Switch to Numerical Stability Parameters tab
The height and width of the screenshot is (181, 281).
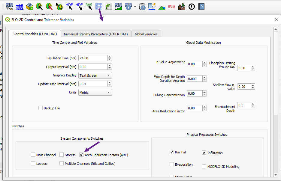[96, 34]
